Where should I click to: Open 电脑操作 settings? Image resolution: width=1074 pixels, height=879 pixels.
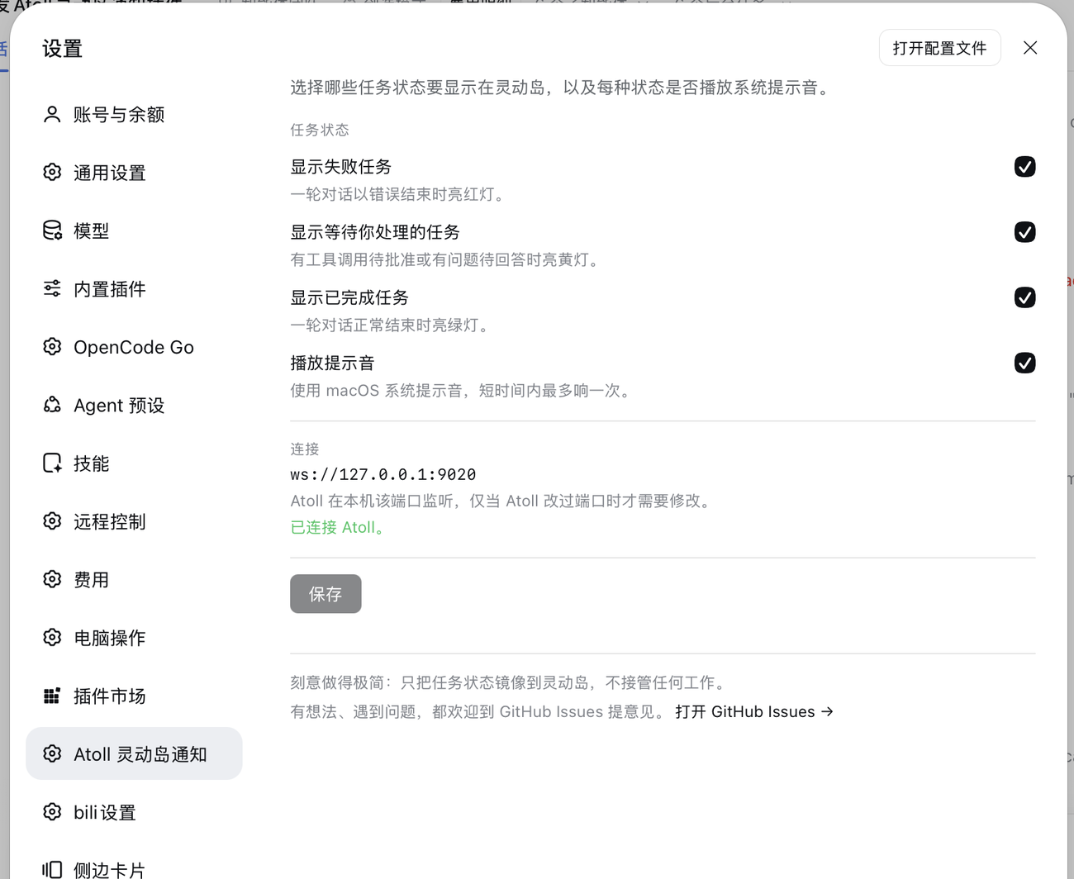(134, 638)
